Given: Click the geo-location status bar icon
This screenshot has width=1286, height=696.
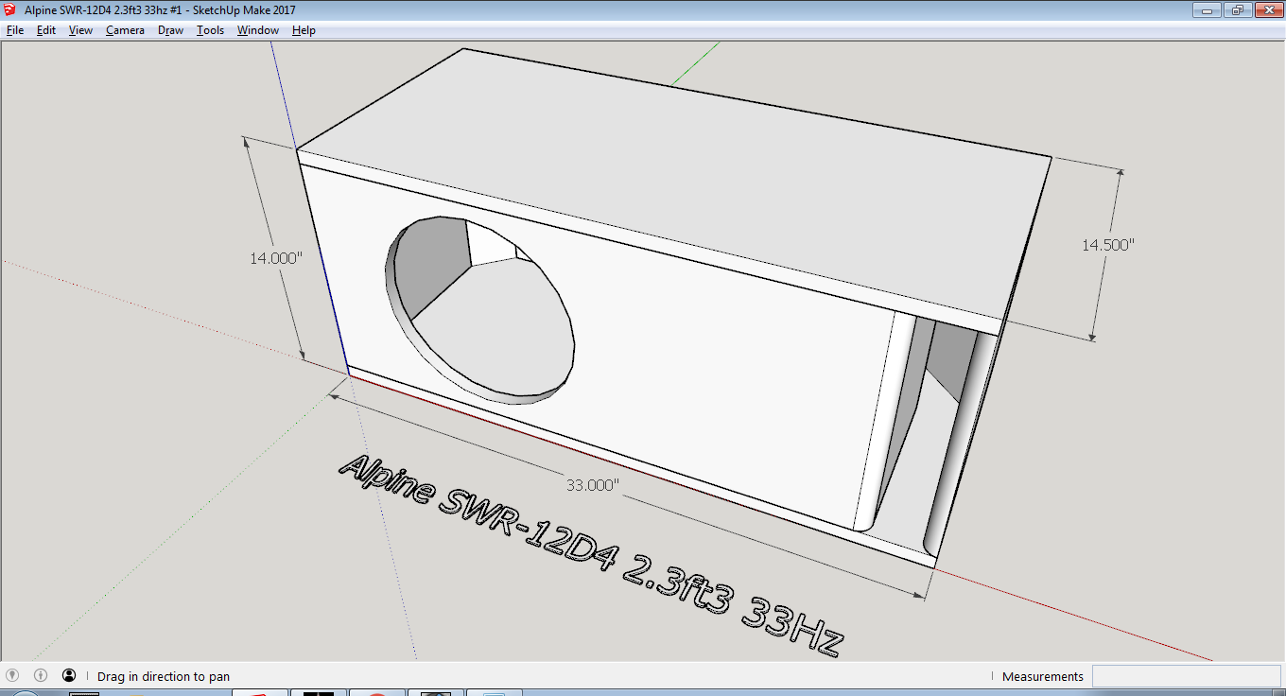Looking at the screenshot, I should (x=12, y=675).
